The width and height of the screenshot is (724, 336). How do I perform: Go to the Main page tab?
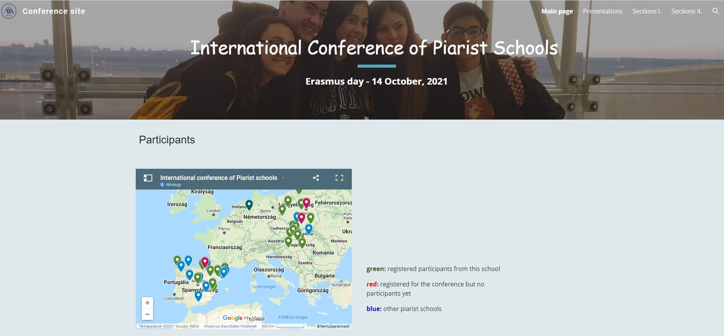click(557, 11)
